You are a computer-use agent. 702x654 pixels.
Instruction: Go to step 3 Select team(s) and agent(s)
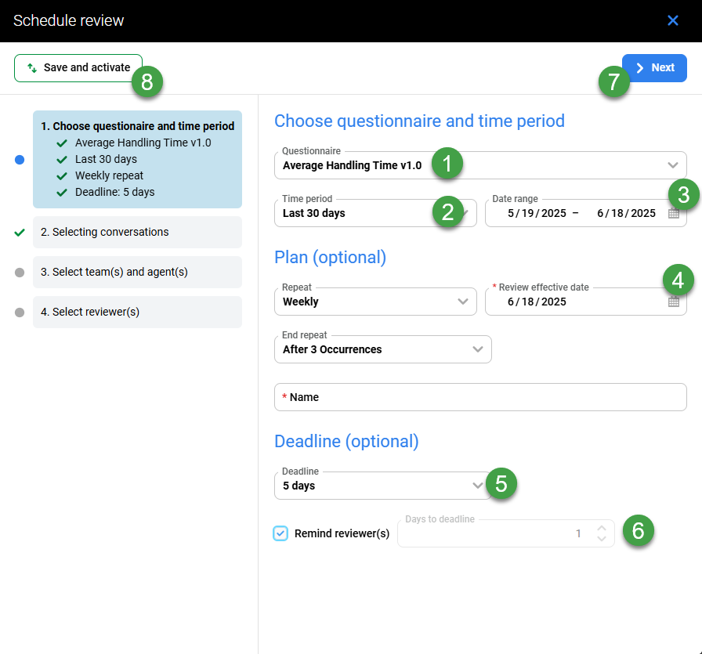pyautogui.click(x=137, y=272)
